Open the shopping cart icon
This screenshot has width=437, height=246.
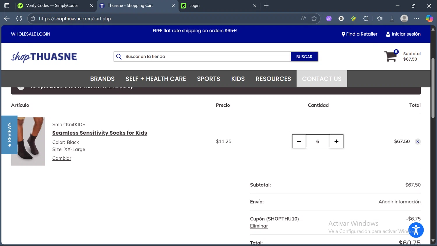click(391, 56)
